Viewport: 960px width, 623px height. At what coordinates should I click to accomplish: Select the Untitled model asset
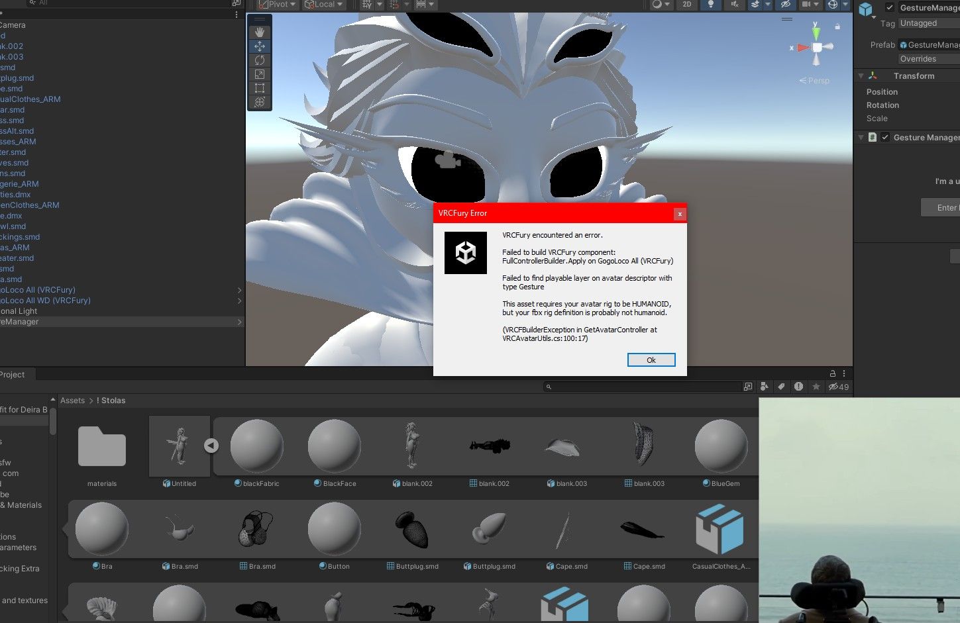coord(180,454)
